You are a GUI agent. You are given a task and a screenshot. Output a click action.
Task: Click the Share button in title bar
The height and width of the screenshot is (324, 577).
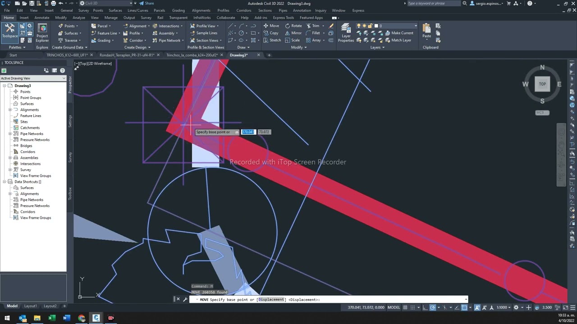pyautogui.click(x=147, y=3)
